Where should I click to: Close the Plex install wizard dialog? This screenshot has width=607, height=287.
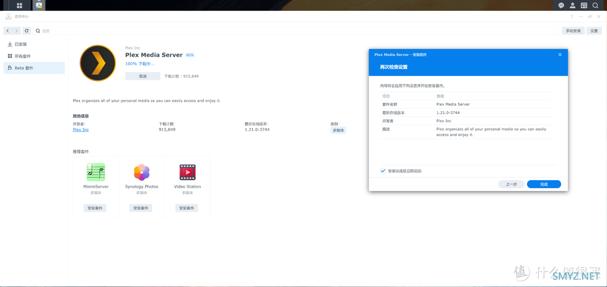560,54
